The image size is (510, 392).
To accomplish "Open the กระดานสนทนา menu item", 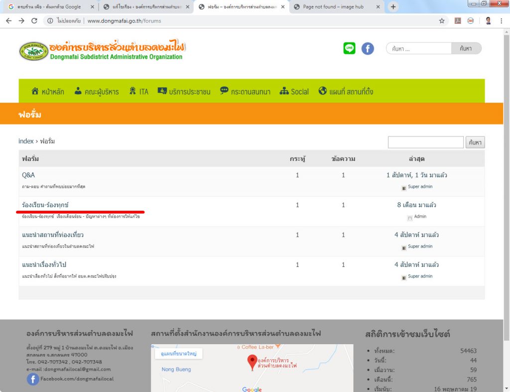I will point(245,91).
